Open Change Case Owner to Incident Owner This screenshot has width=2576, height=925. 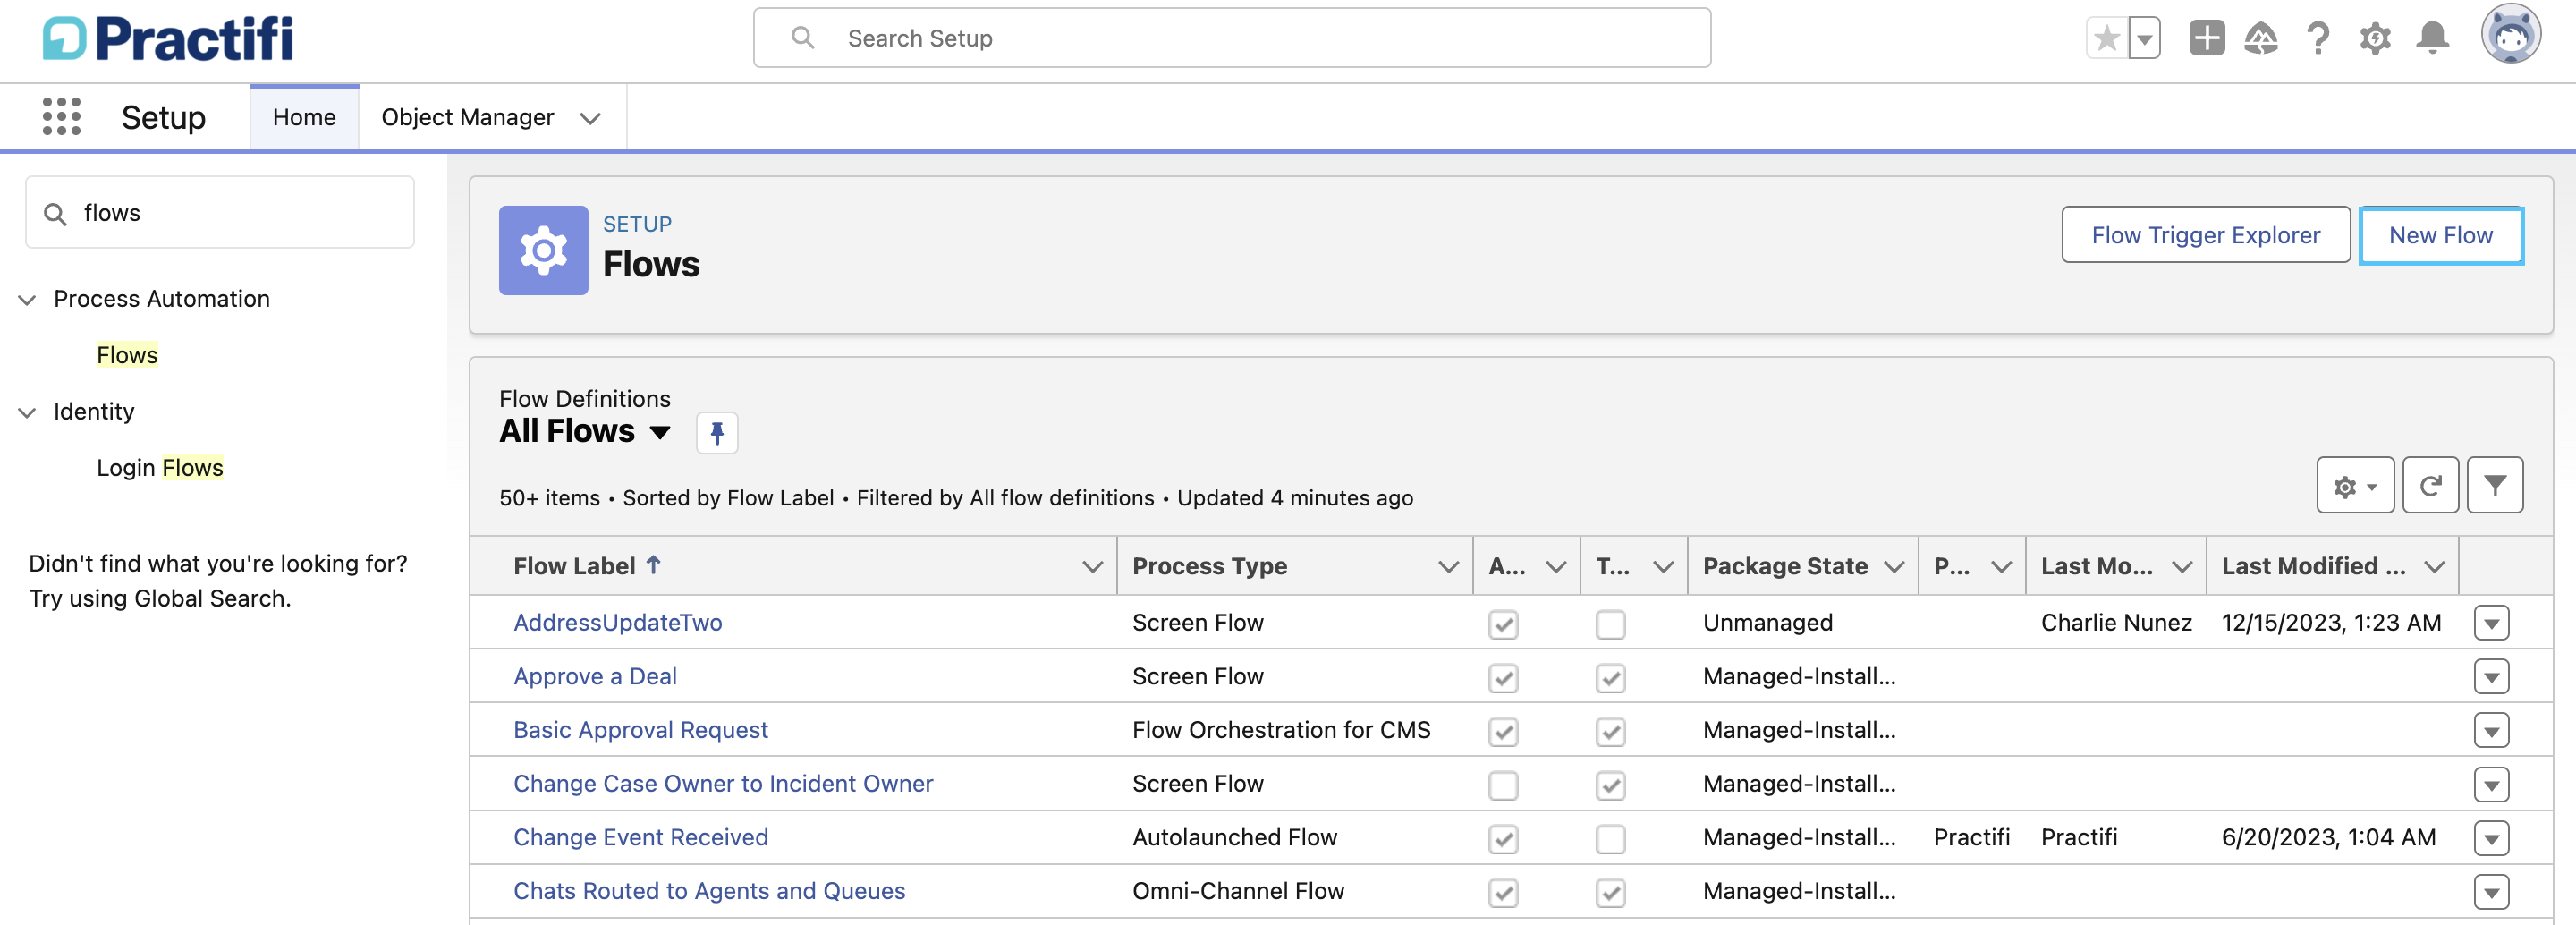click(x=723, y=784)
